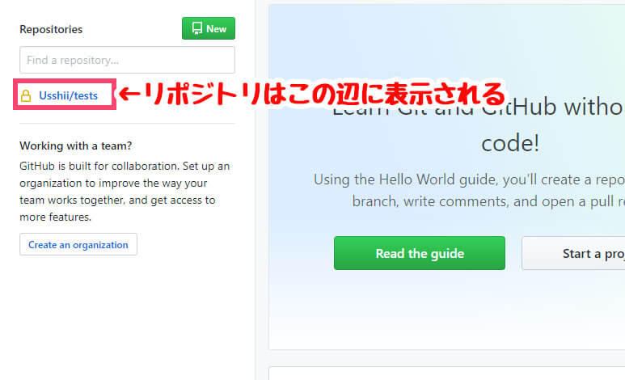The image size is (625, 380).
Task: Click the Read the guide button
Action: [x=420, y=253]
